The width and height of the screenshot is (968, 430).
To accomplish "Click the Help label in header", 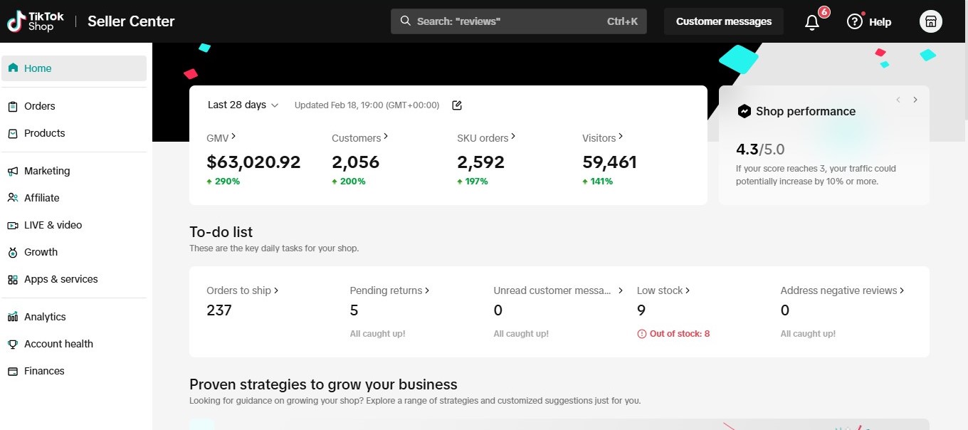I will 880,22.
